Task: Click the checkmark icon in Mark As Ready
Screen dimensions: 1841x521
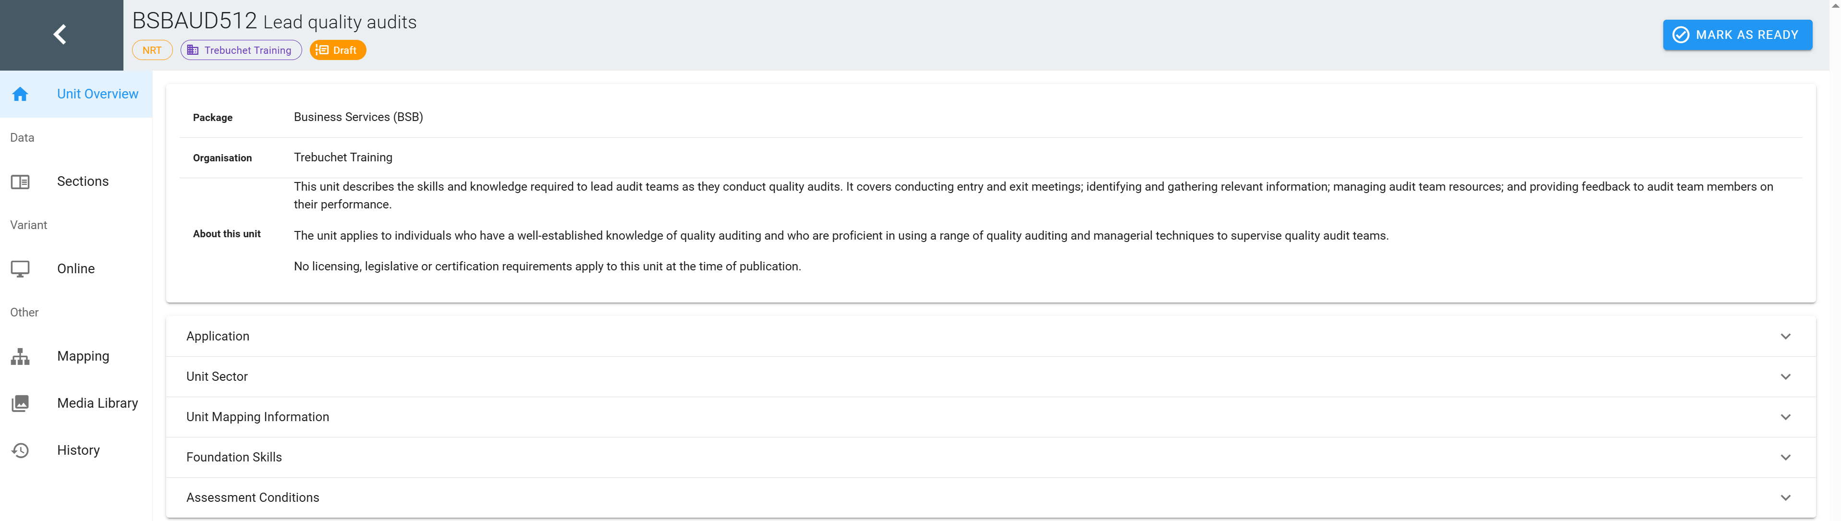Action: coord(1680,35)
